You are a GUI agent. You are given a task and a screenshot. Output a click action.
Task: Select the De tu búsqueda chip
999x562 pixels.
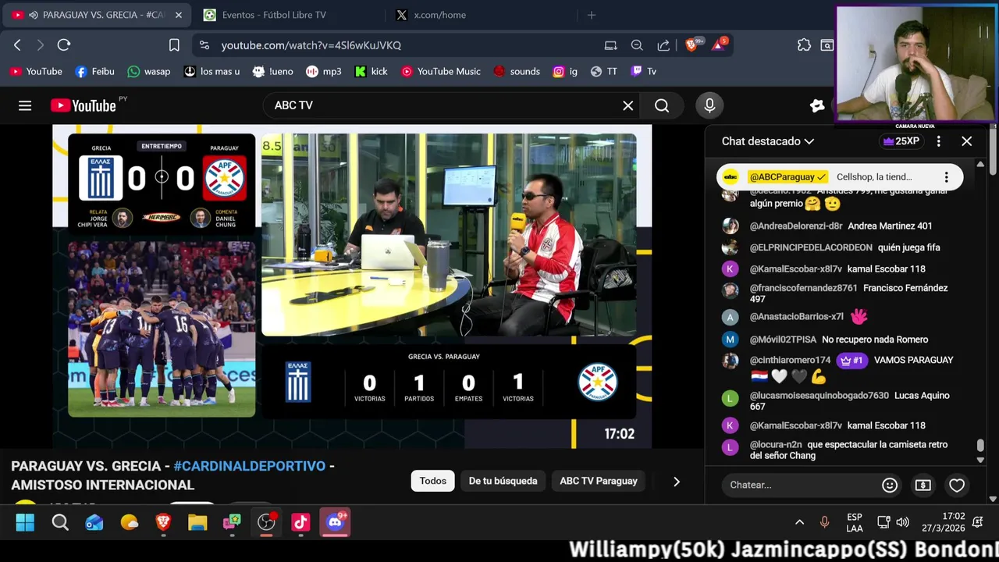[503, 481]
